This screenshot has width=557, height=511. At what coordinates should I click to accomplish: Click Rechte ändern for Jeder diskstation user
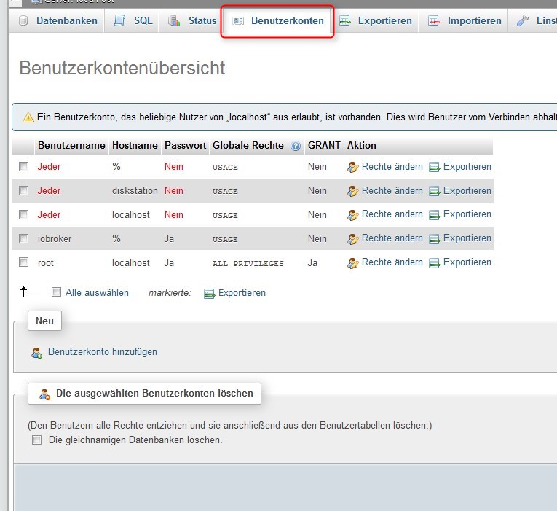tap(392, 190)
